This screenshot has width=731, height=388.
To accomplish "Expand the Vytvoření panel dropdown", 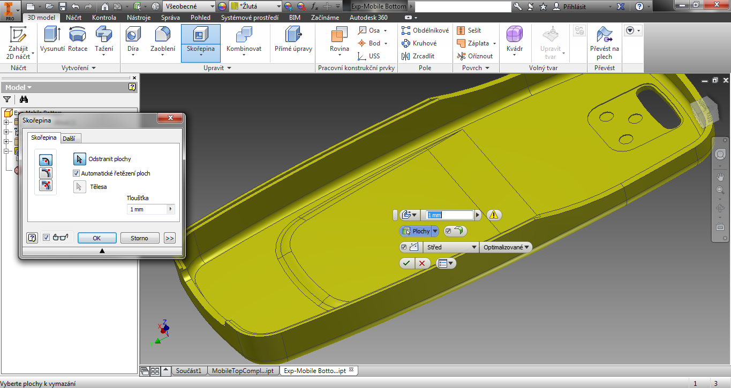I will pyautogui.click(x=79, y=68).
